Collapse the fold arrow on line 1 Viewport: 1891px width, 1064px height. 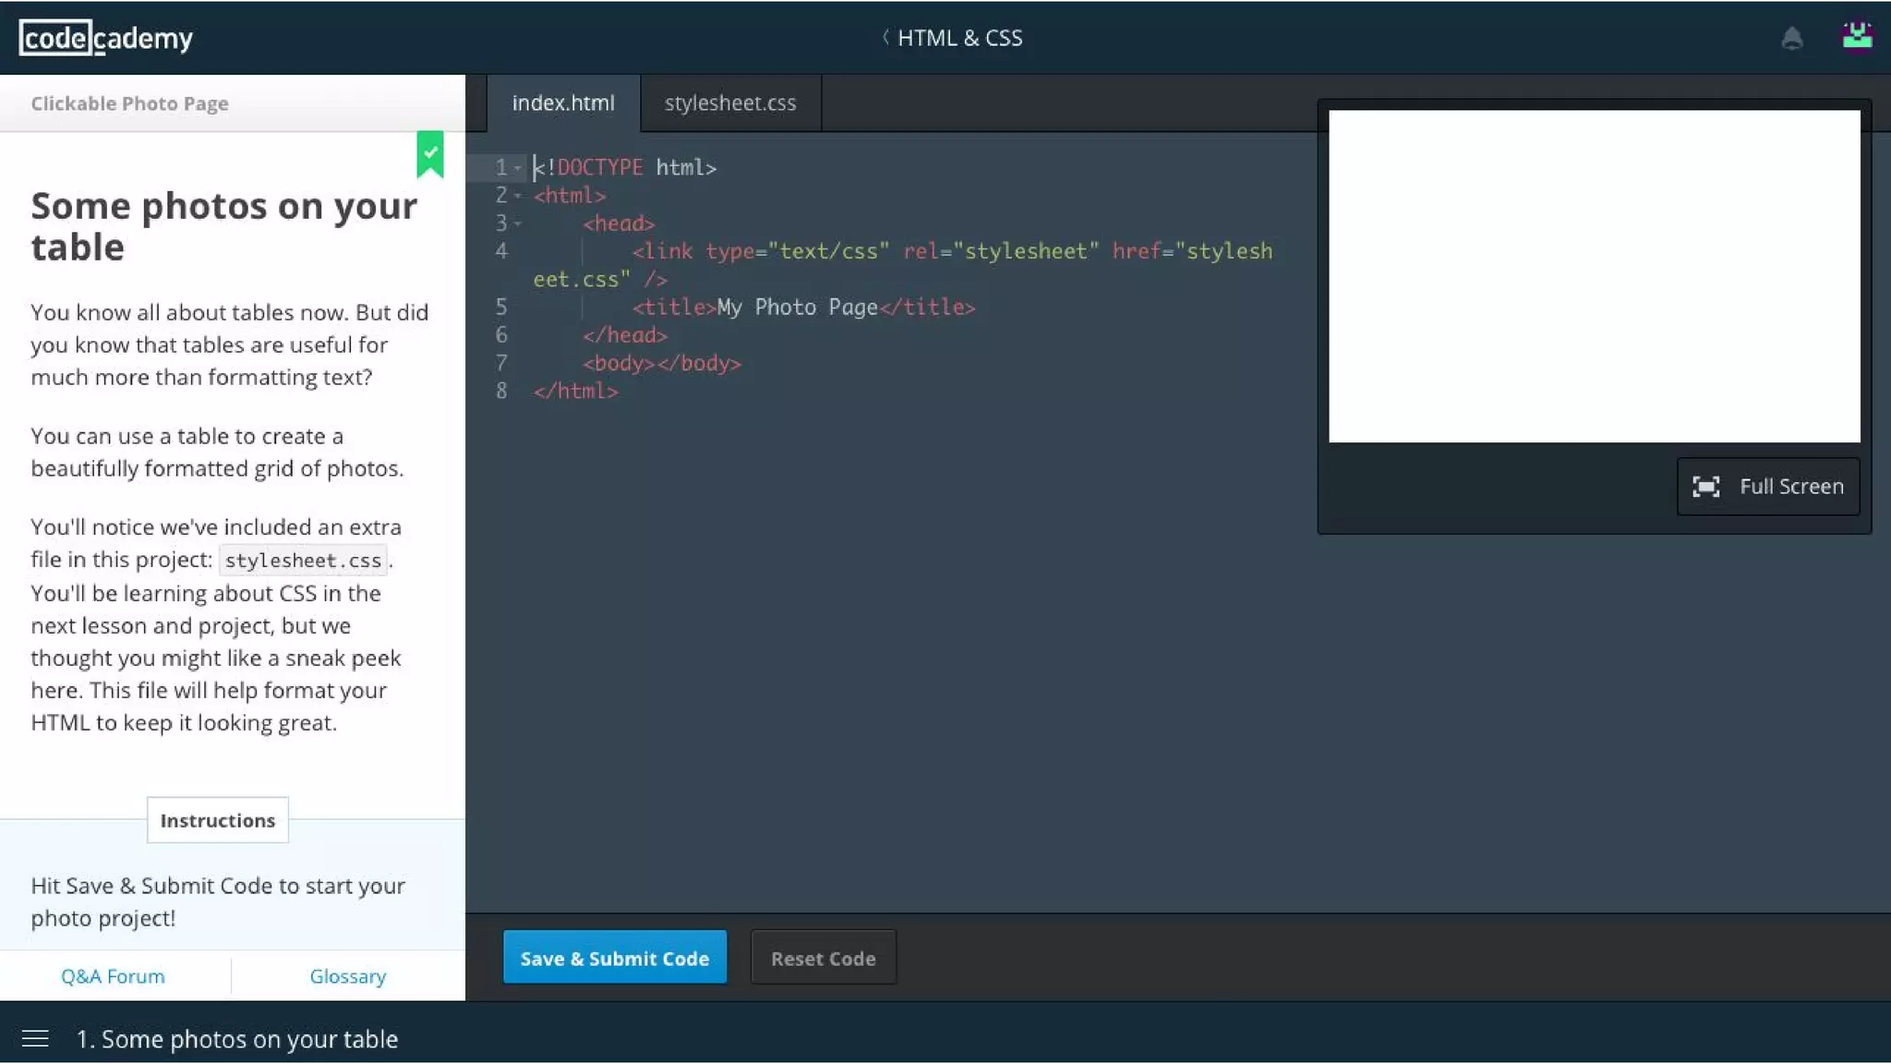click(x=518, y=168)
